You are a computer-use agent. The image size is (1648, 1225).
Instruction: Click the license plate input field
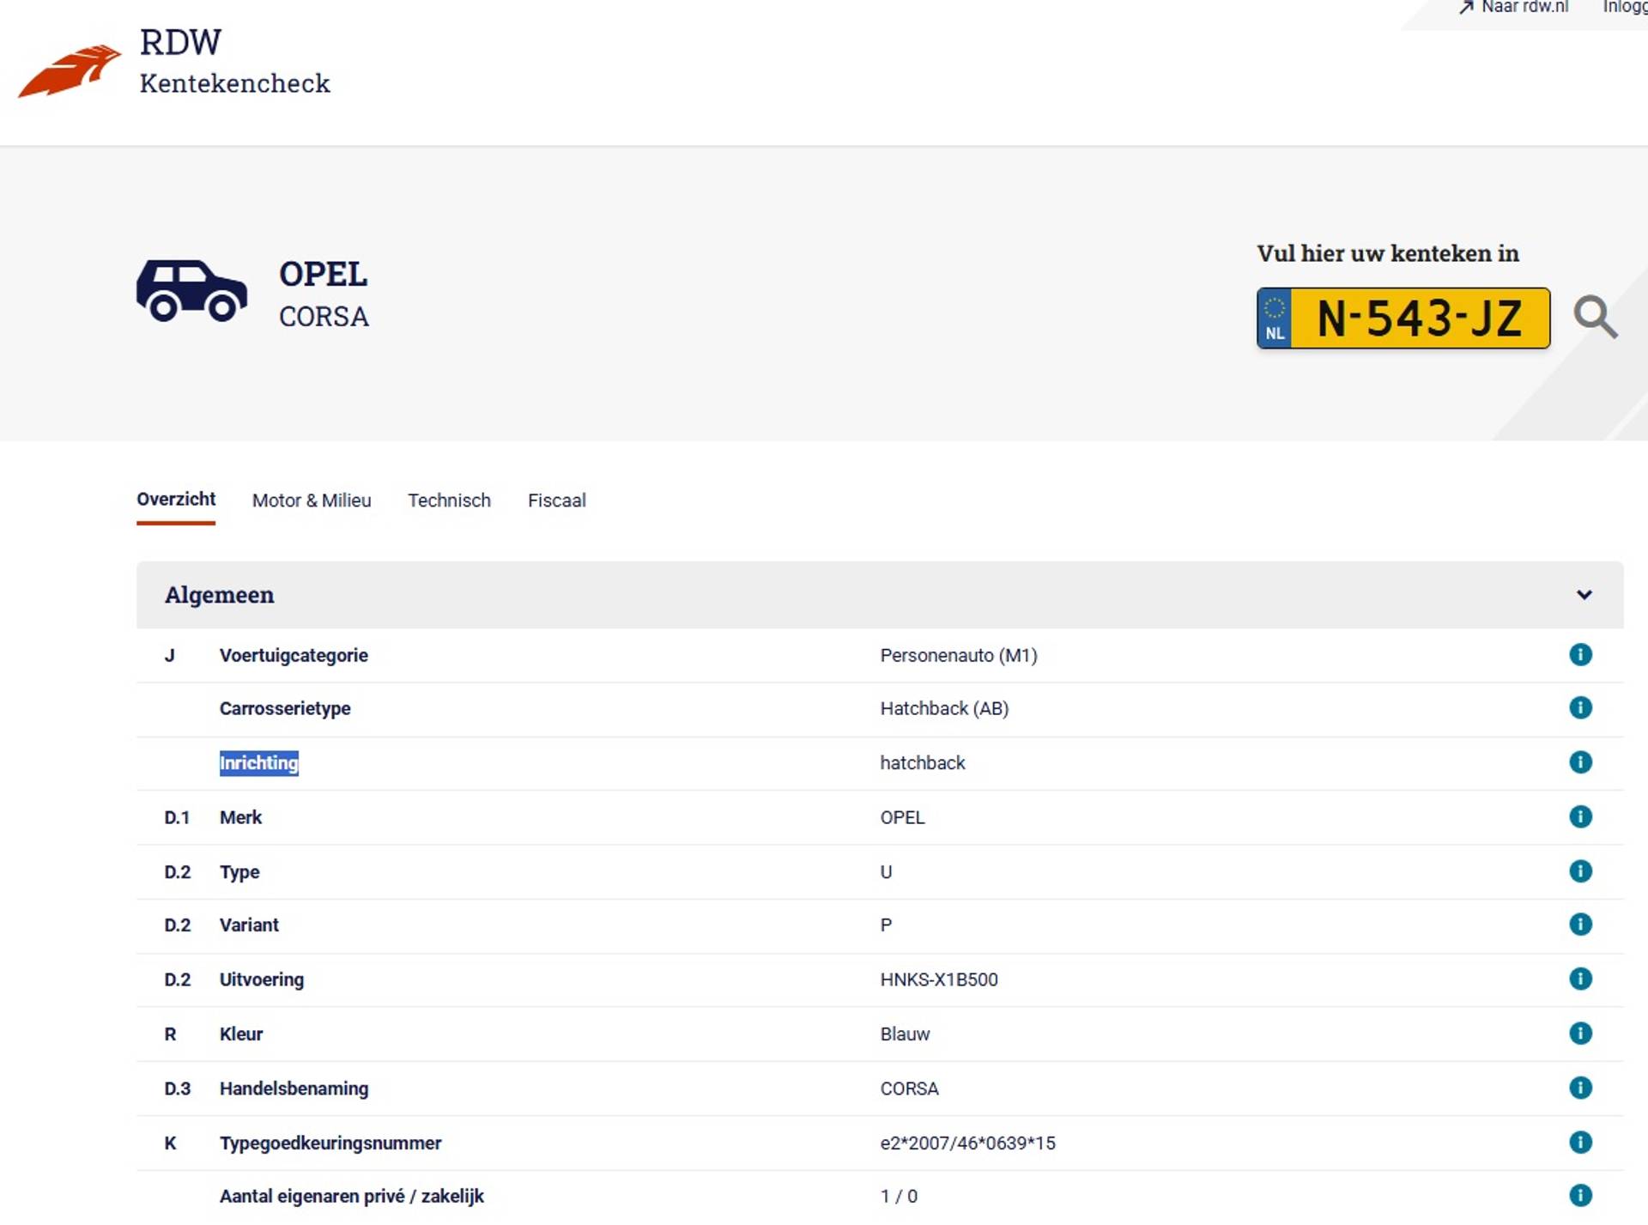(1419, 318)
